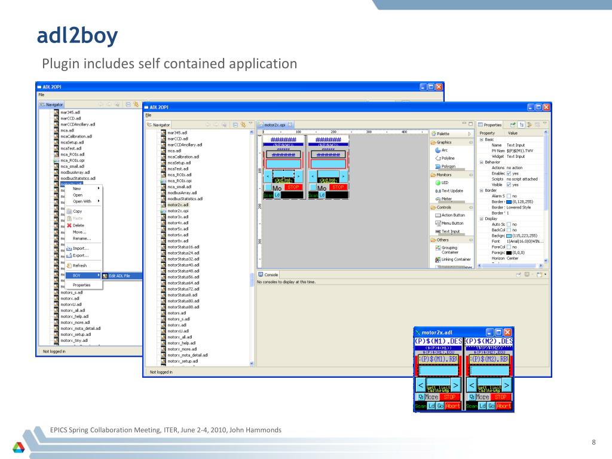Choose the Text Input control in the palette
The width and height of the screenshot is (612, 459).
(447, 231)
